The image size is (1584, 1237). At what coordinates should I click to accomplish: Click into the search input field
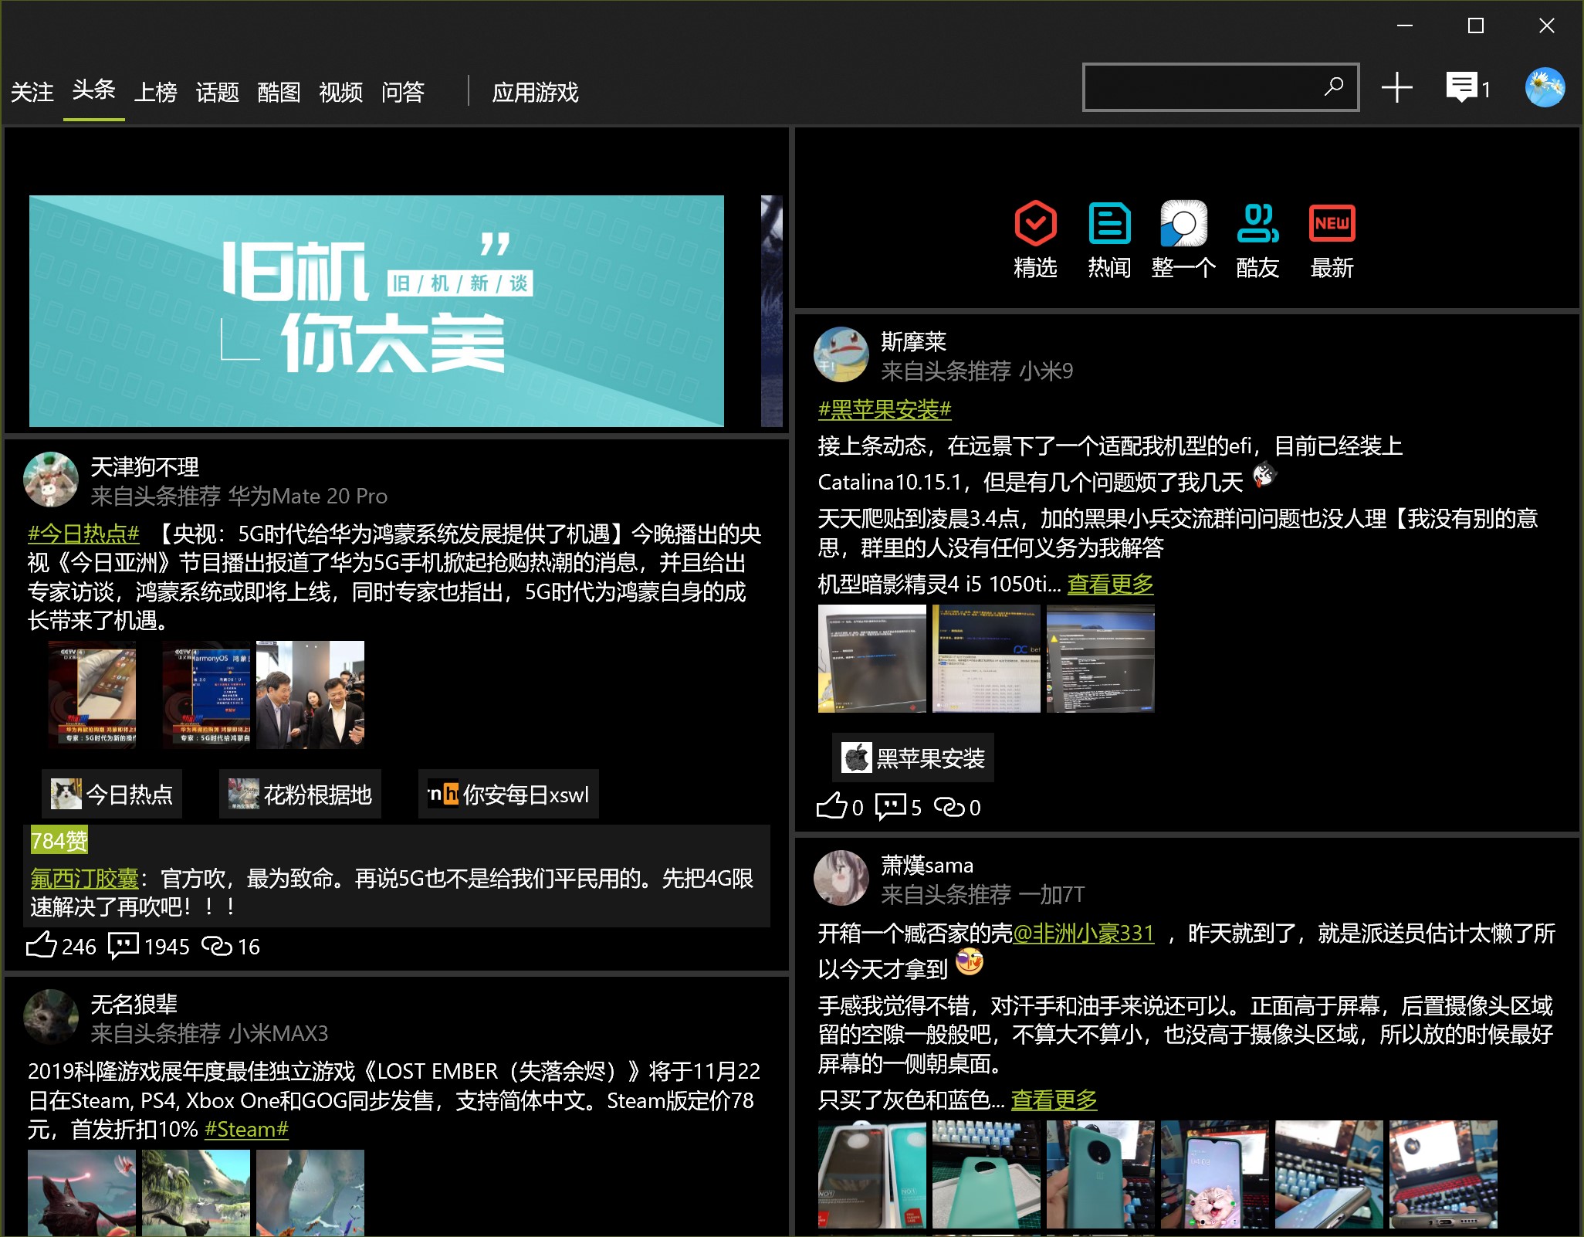pyautogui.click(x=1200, y=87)
